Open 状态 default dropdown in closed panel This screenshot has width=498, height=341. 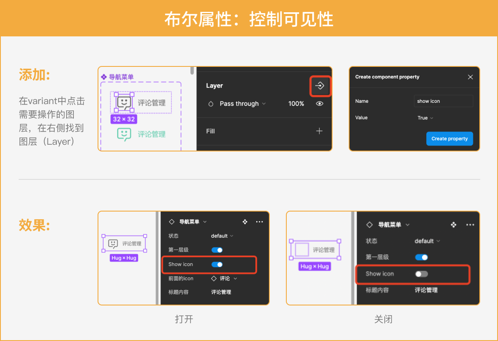[x=428, y=241]
